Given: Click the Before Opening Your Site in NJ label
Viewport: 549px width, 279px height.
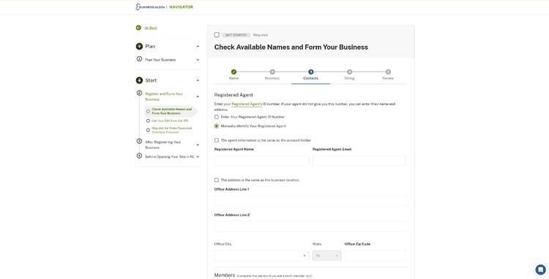Looking at the screenshot, I should point(170,157).
